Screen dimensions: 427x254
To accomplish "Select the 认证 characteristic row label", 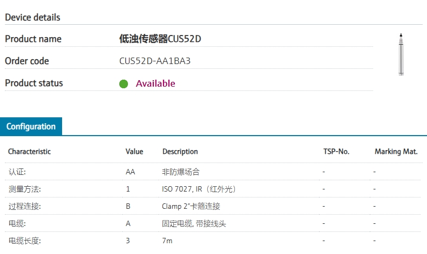I will pyautogui.click(x=17, y=172).
